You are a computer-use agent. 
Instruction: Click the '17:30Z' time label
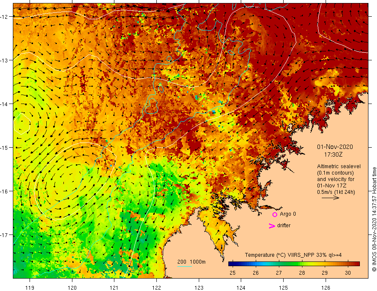333,154
